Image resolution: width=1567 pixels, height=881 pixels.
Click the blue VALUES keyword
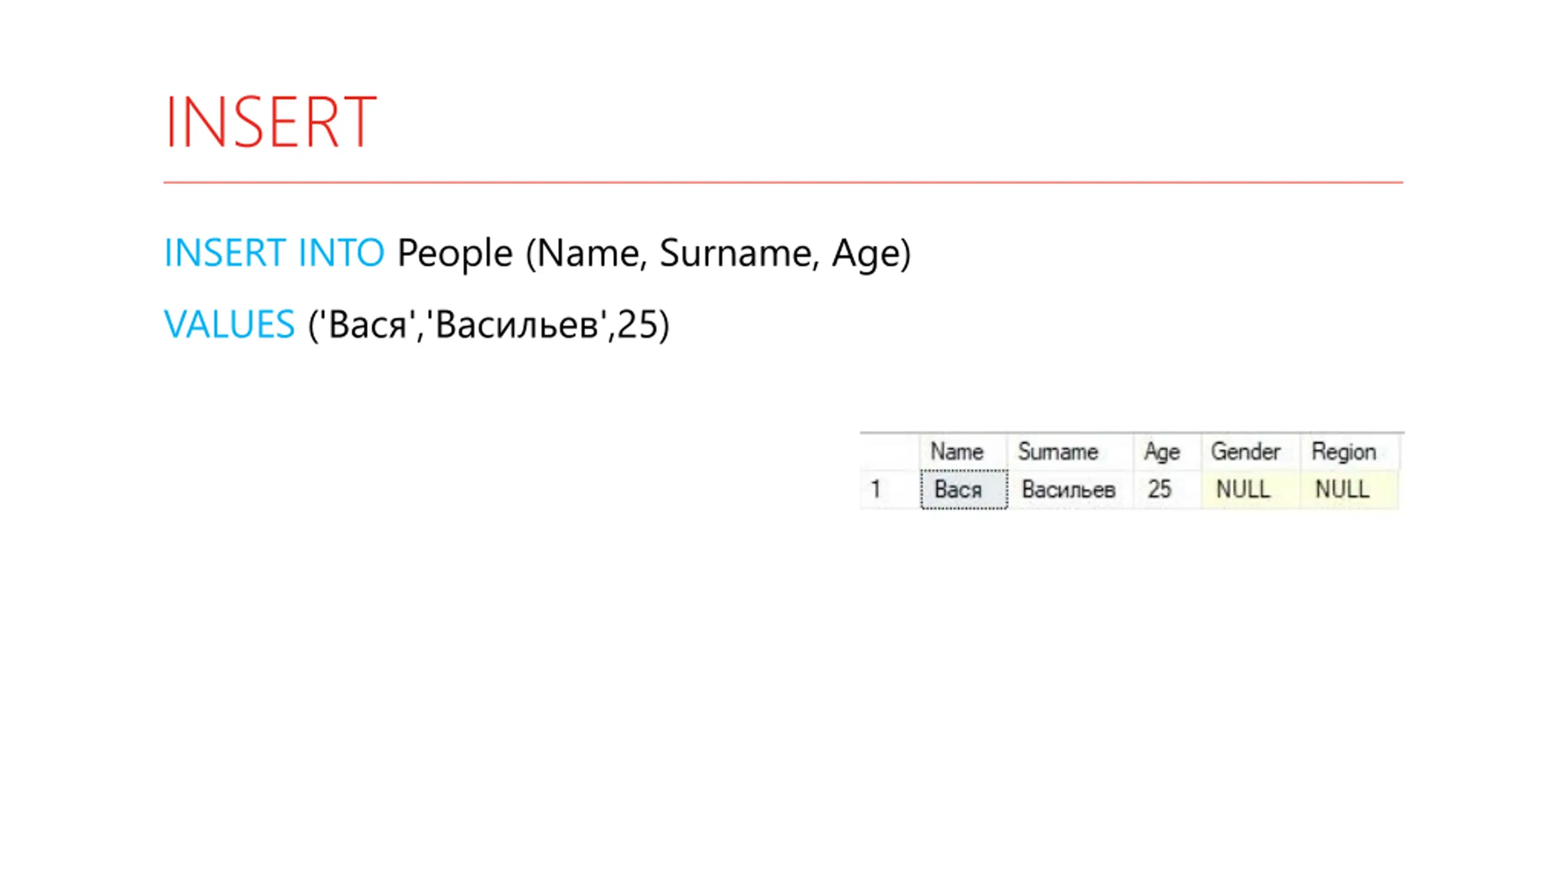click(x=230, y=324)
